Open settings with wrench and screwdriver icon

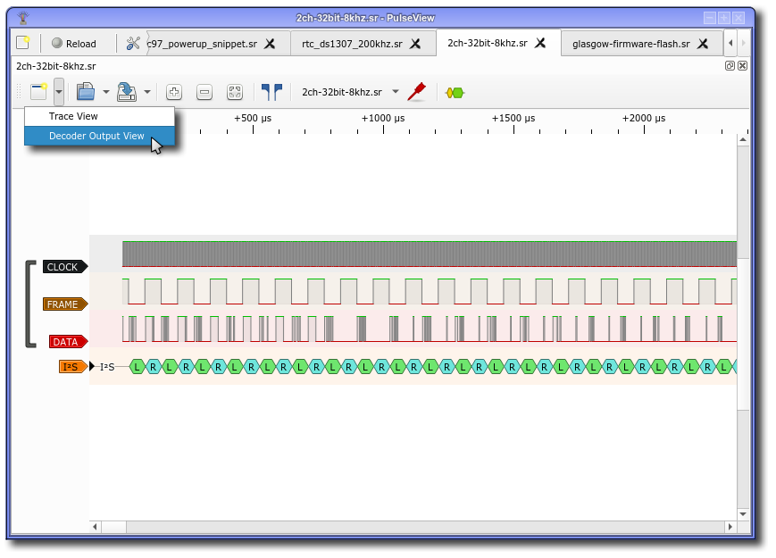click(133, 44)
